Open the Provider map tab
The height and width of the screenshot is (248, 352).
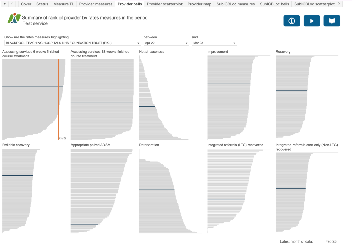click(x=199, y=4)
